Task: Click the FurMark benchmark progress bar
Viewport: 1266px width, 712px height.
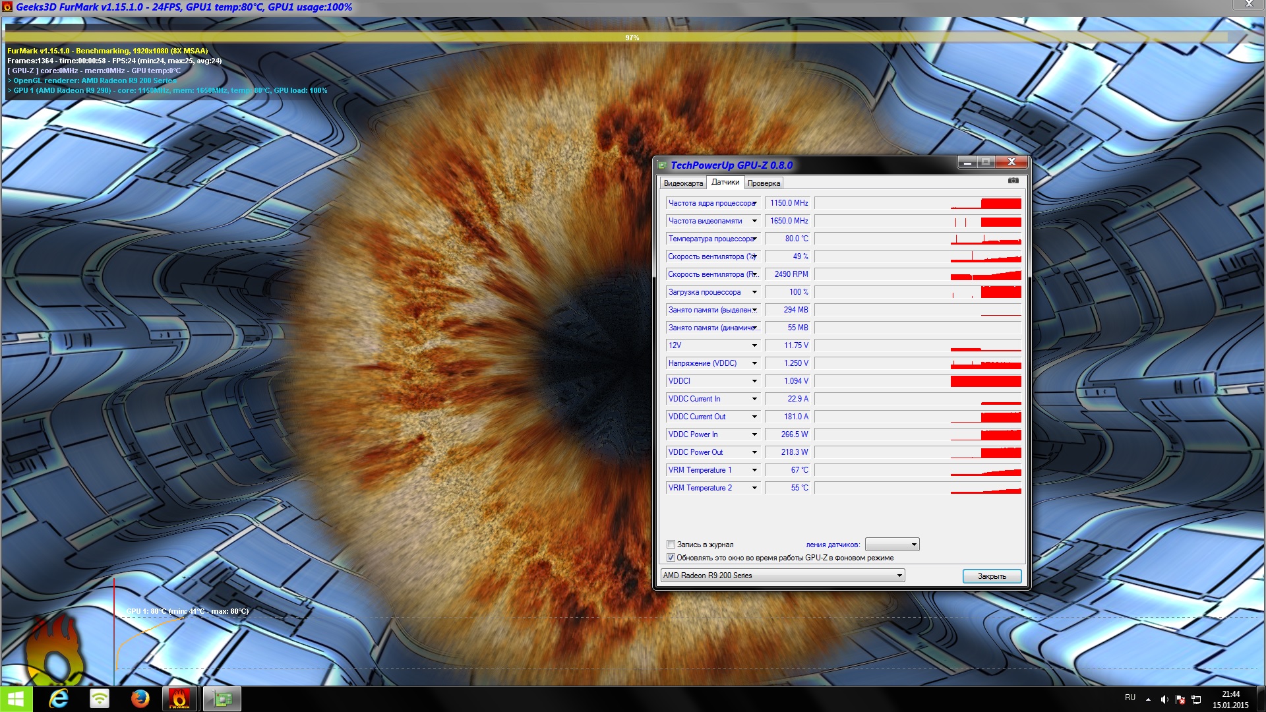Action: (616, 38)
